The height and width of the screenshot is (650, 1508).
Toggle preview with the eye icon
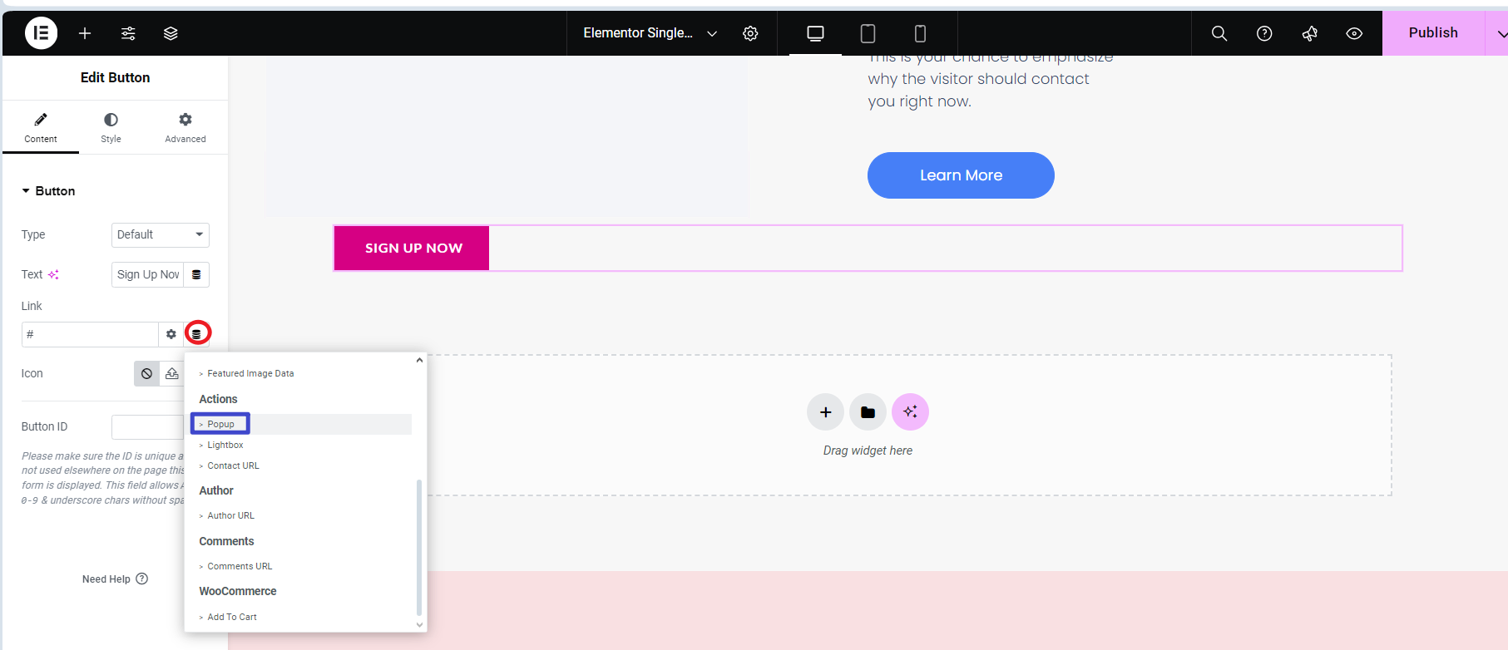(x=1354, y=33)
